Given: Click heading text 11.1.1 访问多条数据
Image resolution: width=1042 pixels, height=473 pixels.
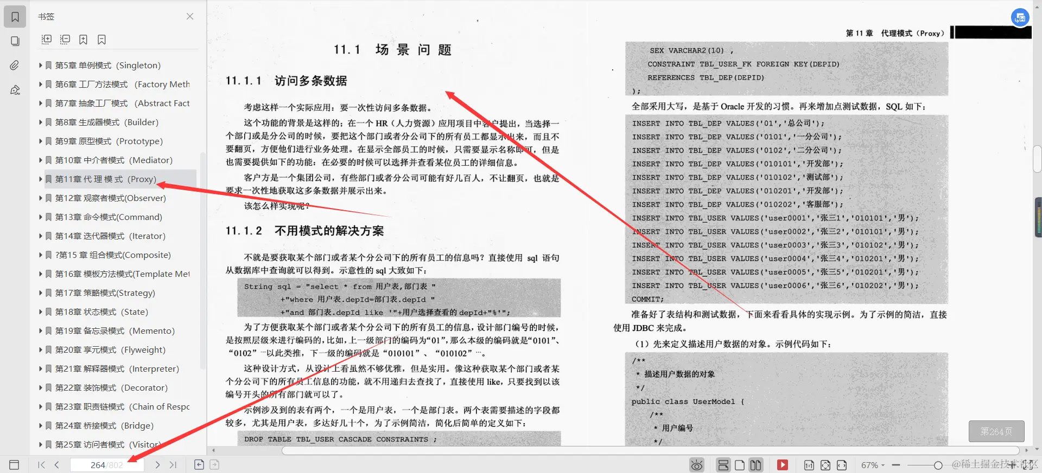Looking at the screenshot, I should (286, 81).
